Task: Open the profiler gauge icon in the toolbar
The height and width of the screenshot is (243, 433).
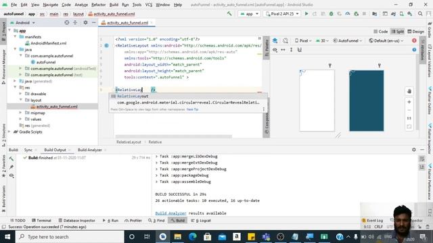Action: coord(348,13)
